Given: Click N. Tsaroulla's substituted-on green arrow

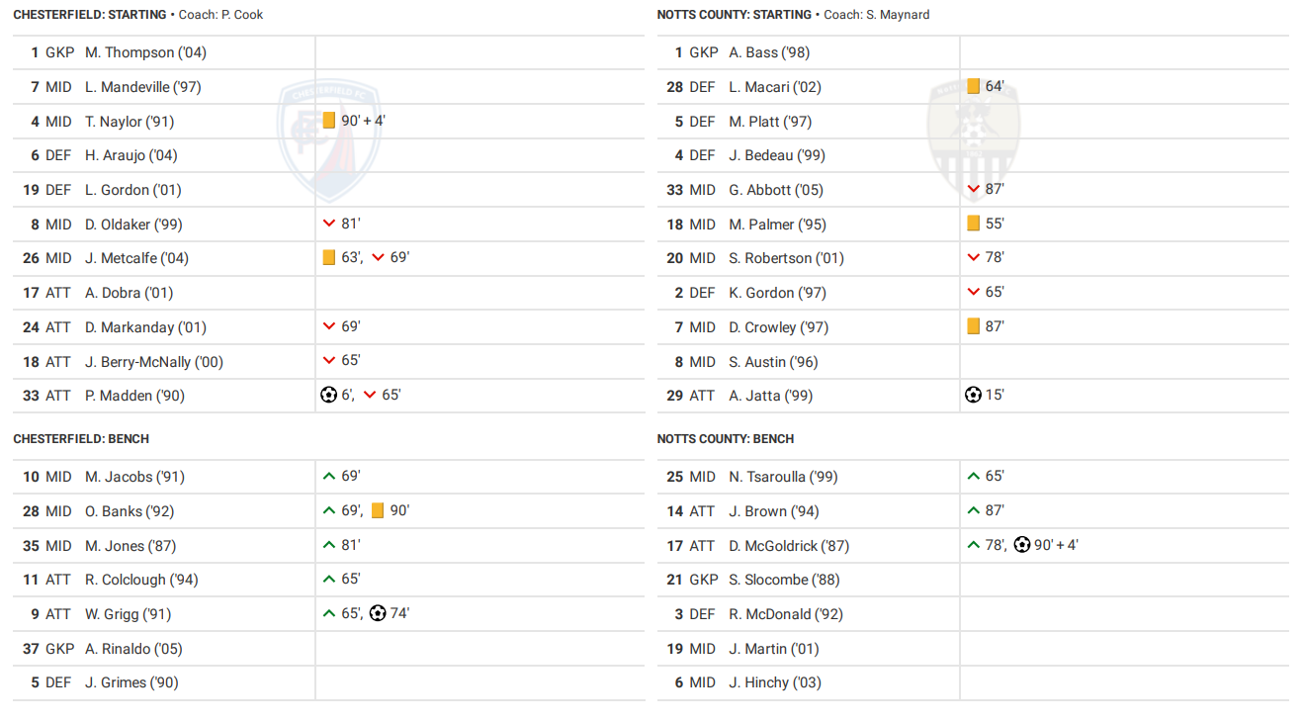Looking at the screenshot, I should click(974, 476).
